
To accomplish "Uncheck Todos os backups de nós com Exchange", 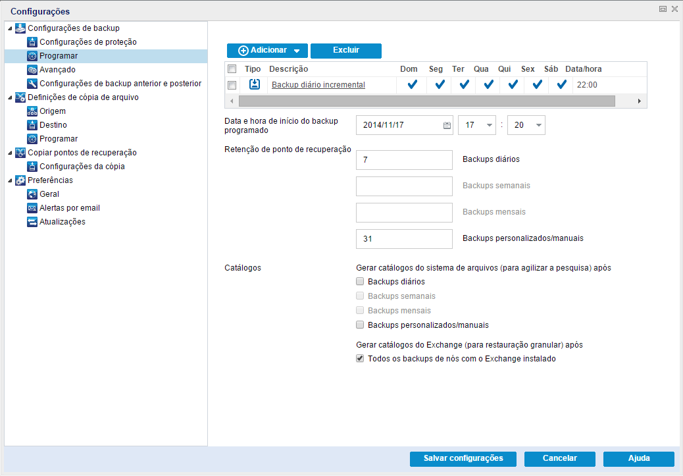I will tap(360, 358).
